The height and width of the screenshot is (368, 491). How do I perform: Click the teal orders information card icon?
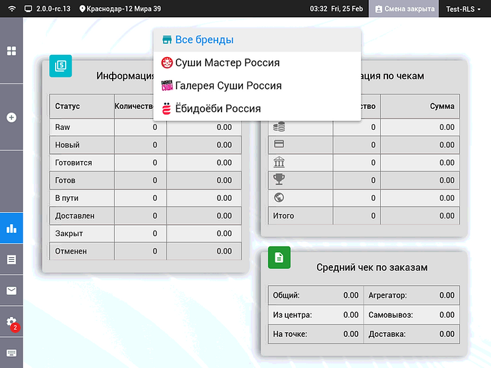[60, 66]
